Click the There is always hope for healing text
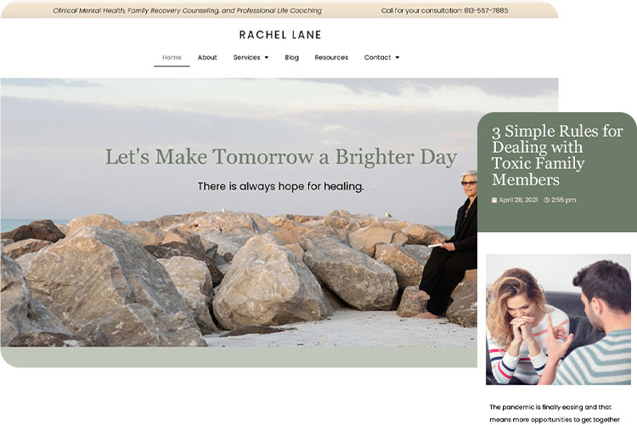 tap(281, 186)
